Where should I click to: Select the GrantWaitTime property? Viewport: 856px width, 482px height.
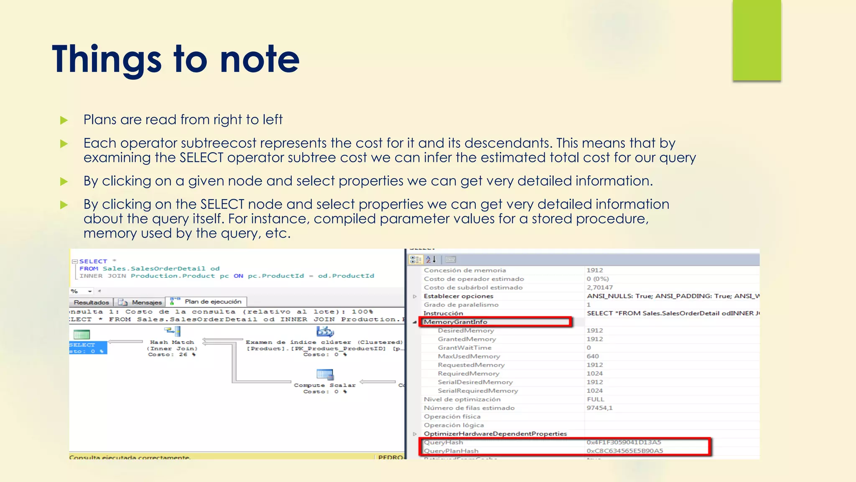coord(464,348)
